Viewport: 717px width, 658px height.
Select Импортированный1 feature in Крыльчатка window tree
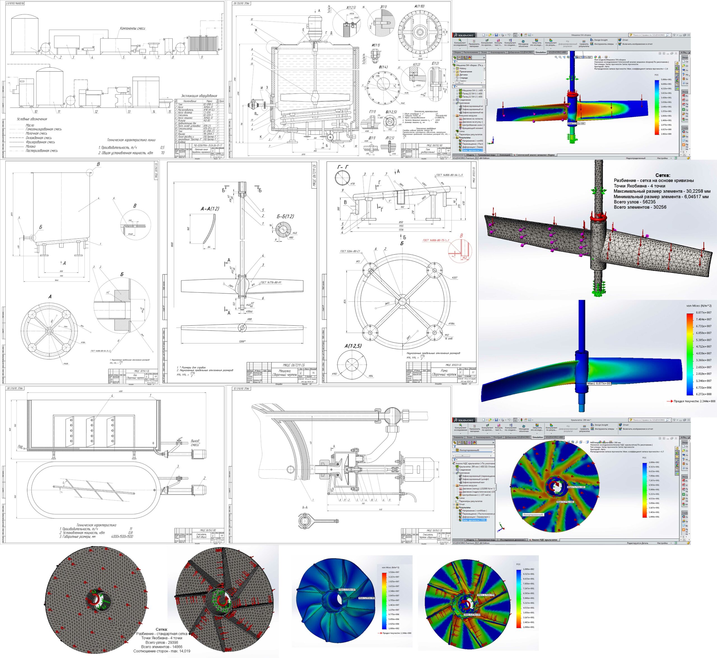pos(467,450)
